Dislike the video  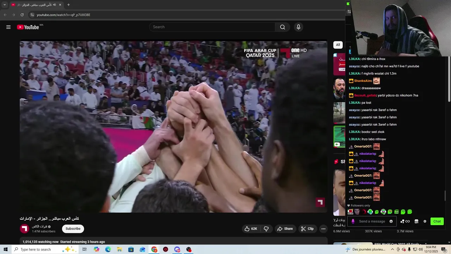(x=266, y=229)
